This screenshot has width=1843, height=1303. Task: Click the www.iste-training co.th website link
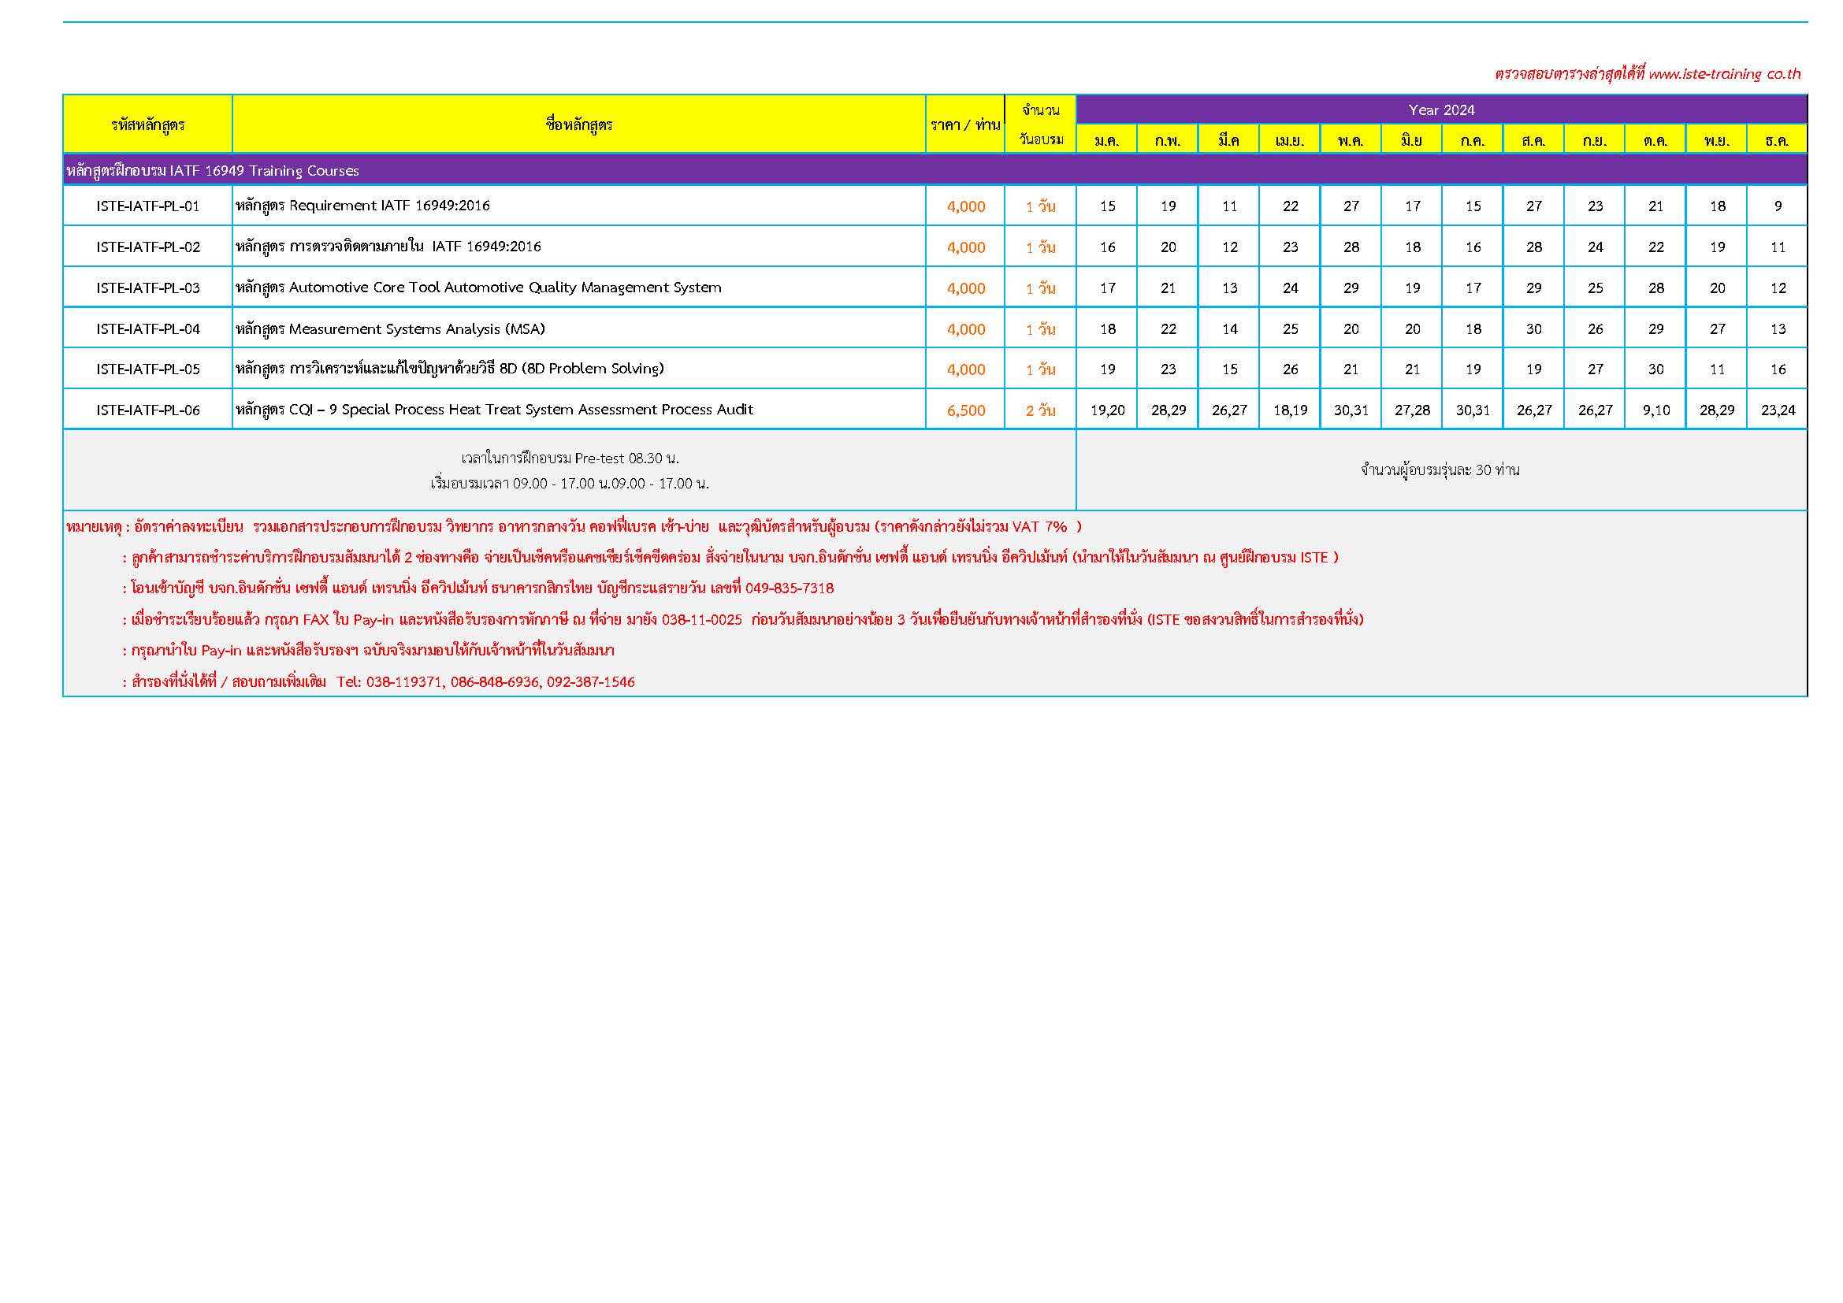(1724, 74)
